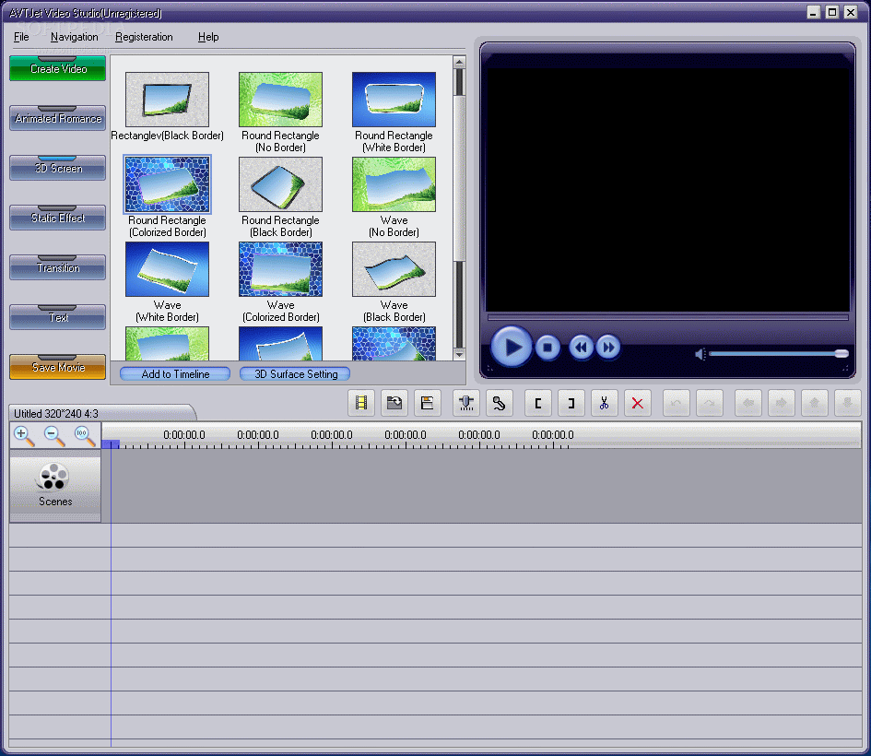
Task: Click the Create Video button
Action: click(x=58, y=68)
